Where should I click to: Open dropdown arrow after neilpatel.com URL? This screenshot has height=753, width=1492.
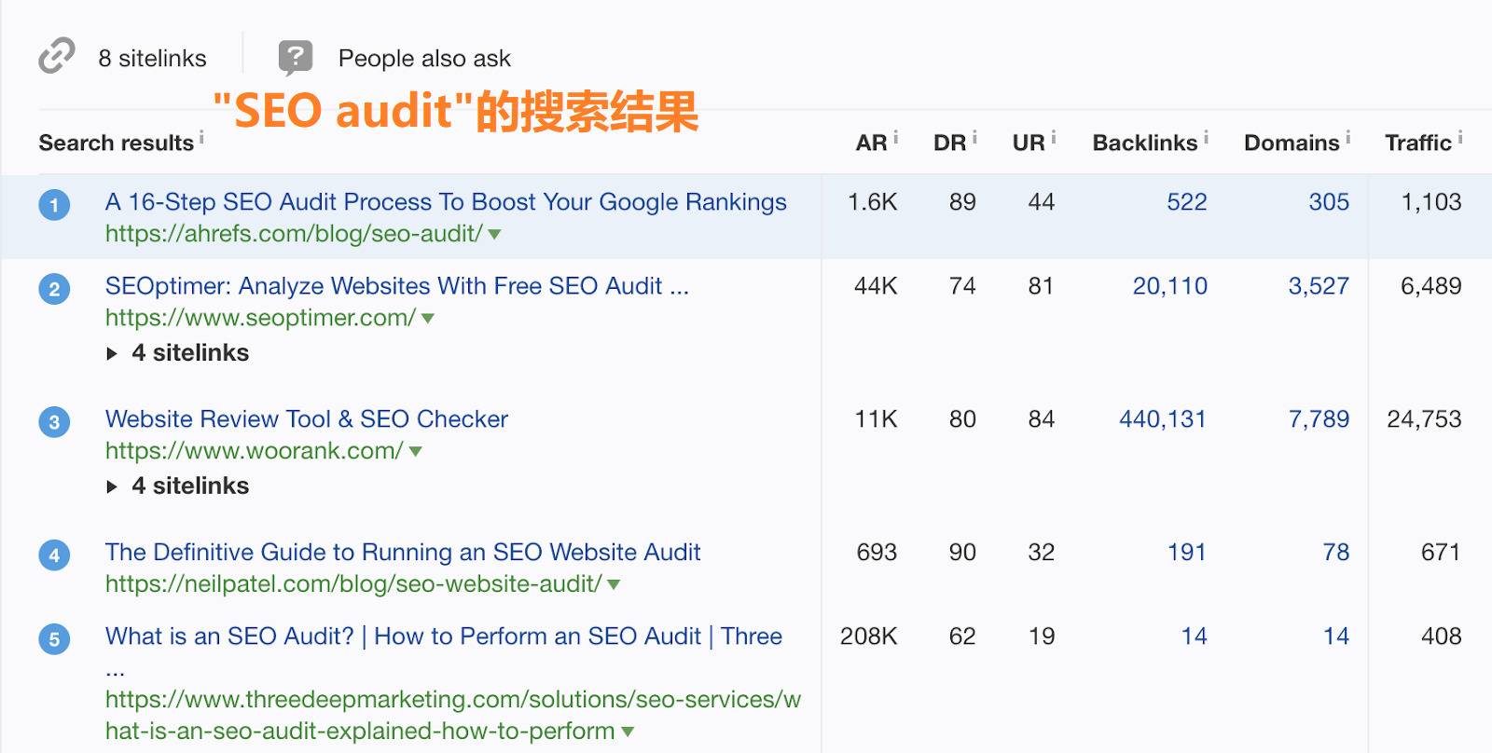tap(614, 585)
